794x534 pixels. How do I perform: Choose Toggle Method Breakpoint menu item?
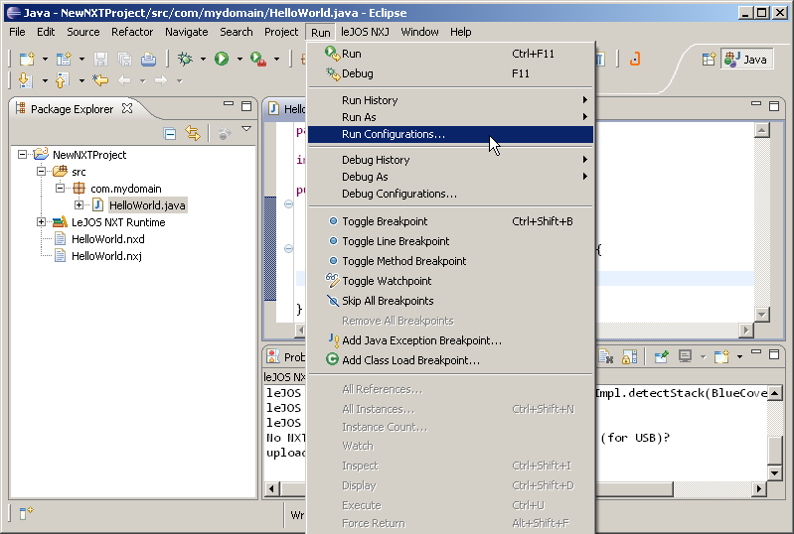pyautogui.click(x=451, y=261)
